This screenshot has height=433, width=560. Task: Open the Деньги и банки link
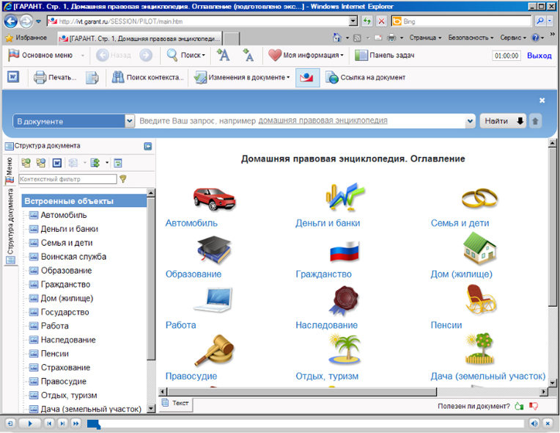pos(328,223)
